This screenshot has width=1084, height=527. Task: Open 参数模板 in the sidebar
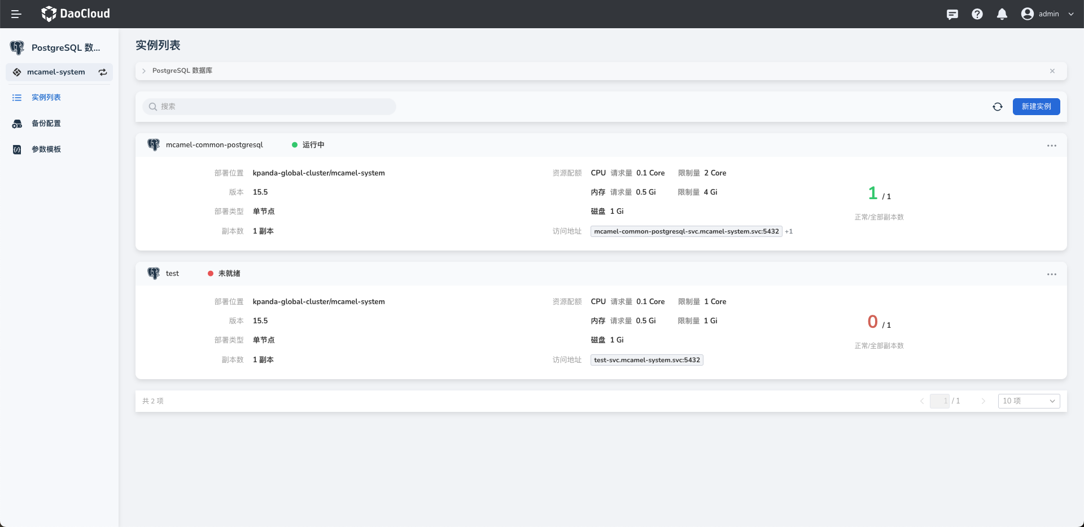point(46,150)
